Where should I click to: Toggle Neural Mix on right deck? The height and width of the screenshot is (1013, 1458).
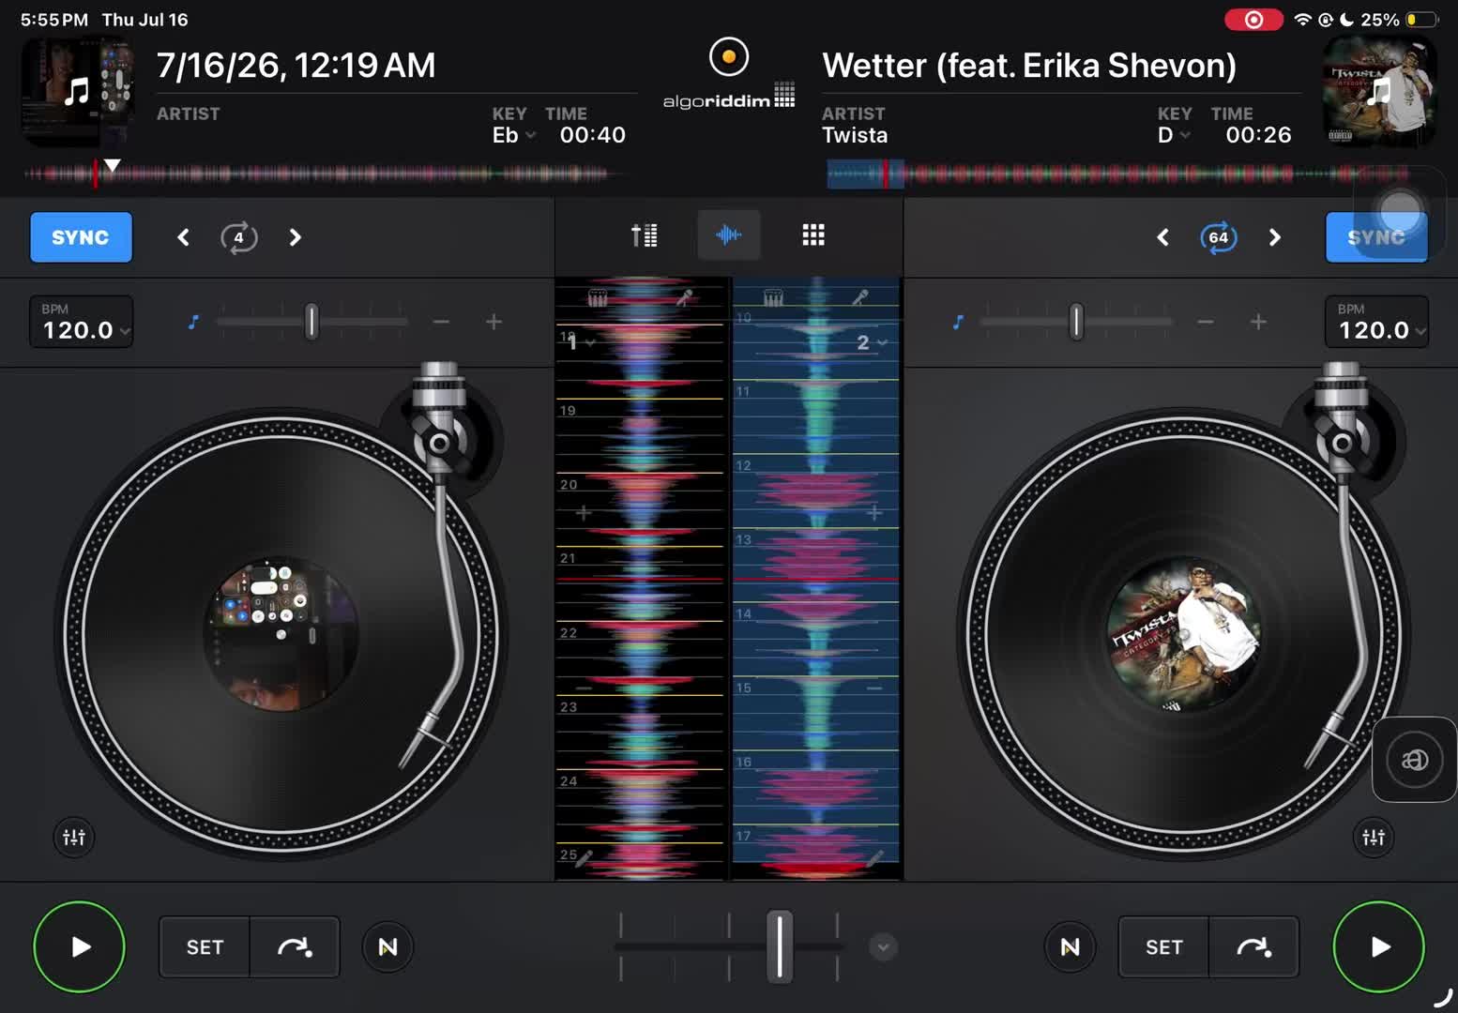coord(1070,947)
